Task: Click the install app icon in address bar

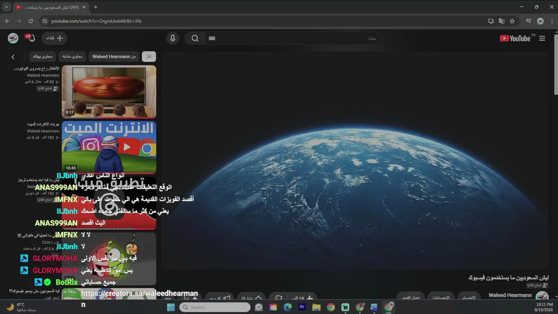Action: pos(491,21)
